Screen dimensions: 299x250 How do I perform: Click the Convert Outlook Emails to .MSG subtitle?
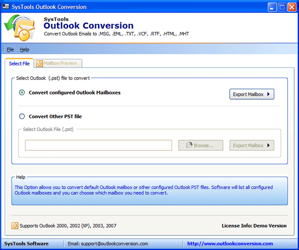coord(116,34)
